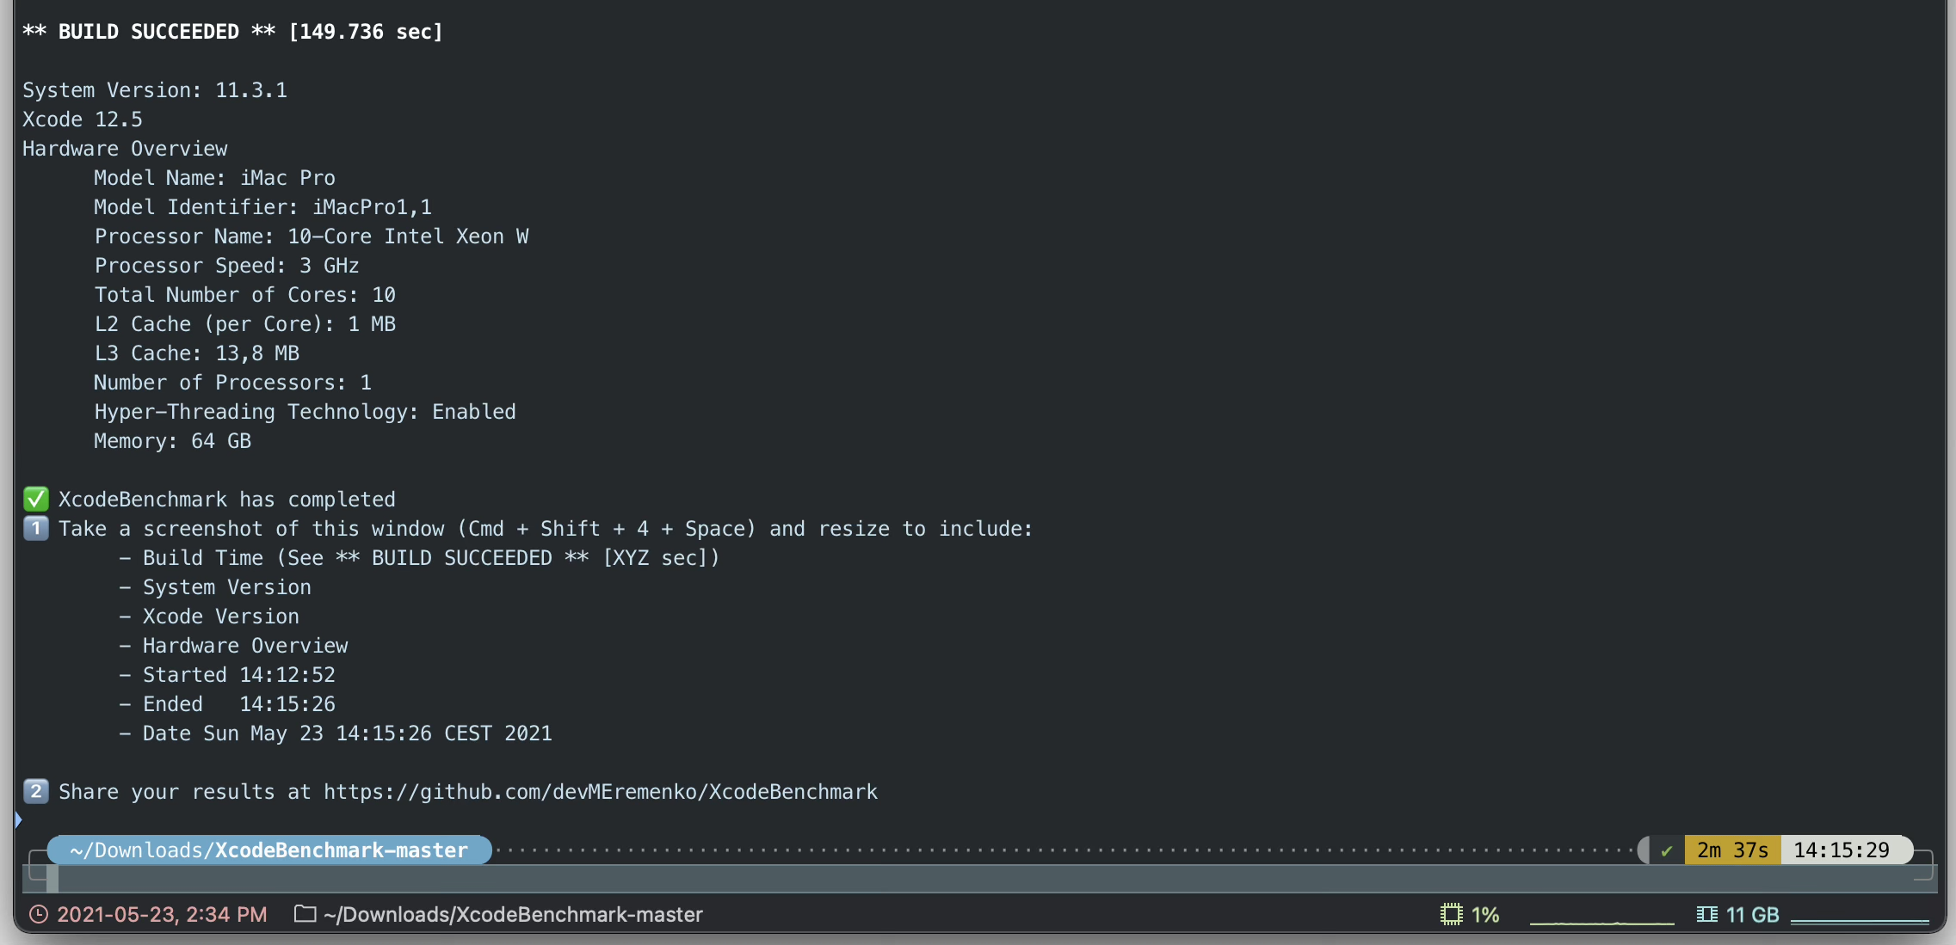Screen dimensions: 1956x945
Task: Click the 14:15:29 prompt time segment
Action: click(1841, 850)
